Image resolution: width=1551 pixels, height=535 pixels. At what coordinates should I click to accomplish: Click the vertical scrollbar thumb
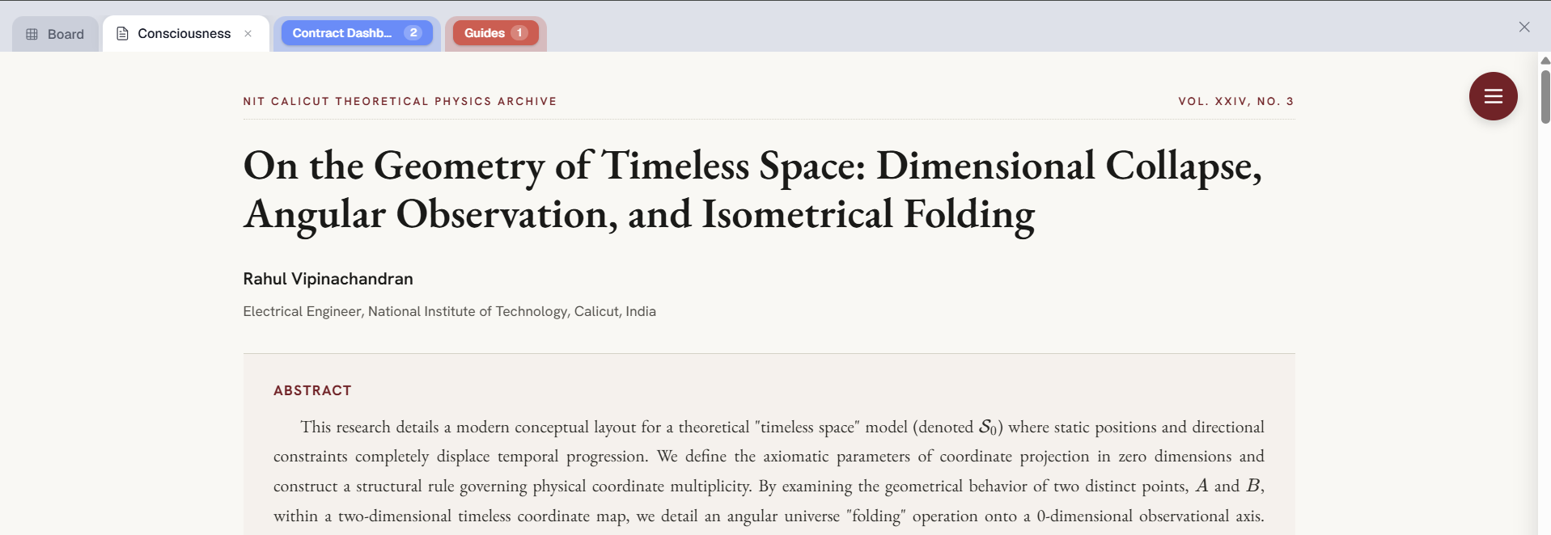pyautogui.click(x=1545, y=96)
